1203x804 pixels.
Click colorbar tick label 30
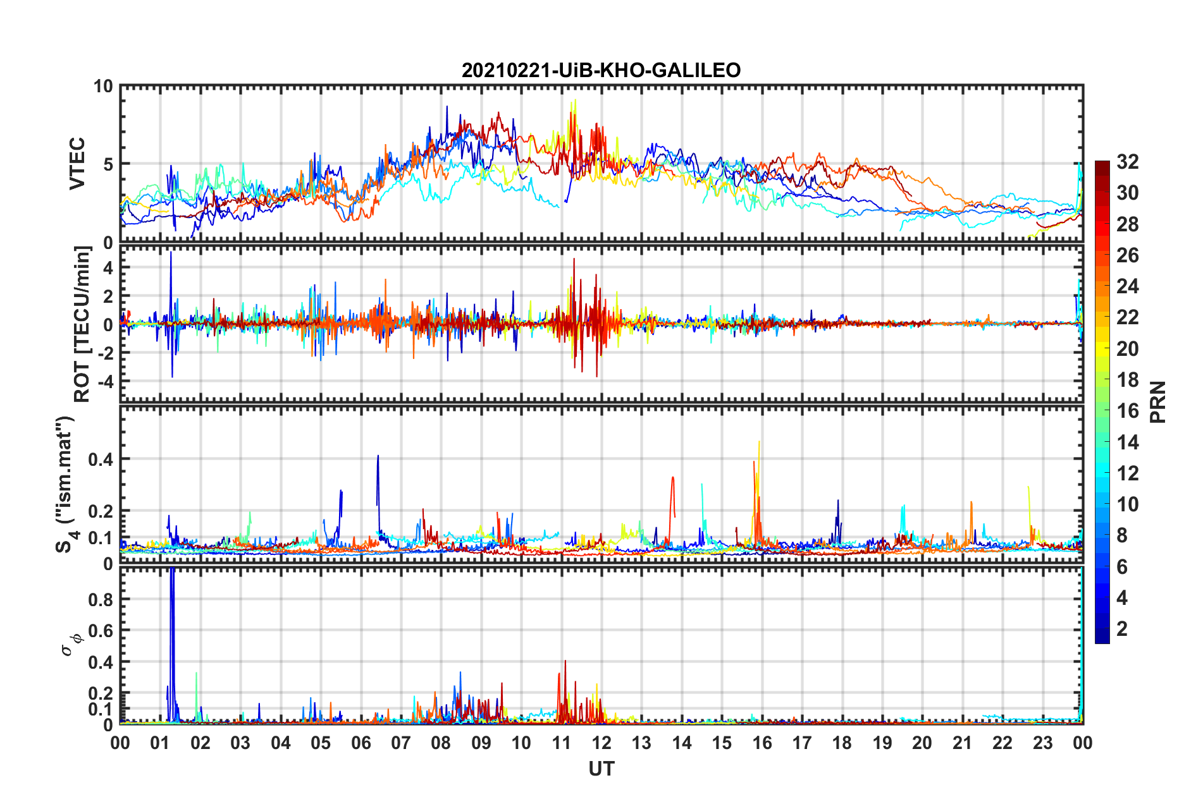click(x=1127, y=193)
